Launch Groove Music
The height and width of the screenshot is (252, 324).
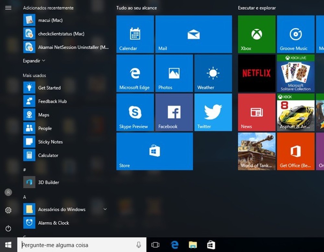tap(295, 34)
